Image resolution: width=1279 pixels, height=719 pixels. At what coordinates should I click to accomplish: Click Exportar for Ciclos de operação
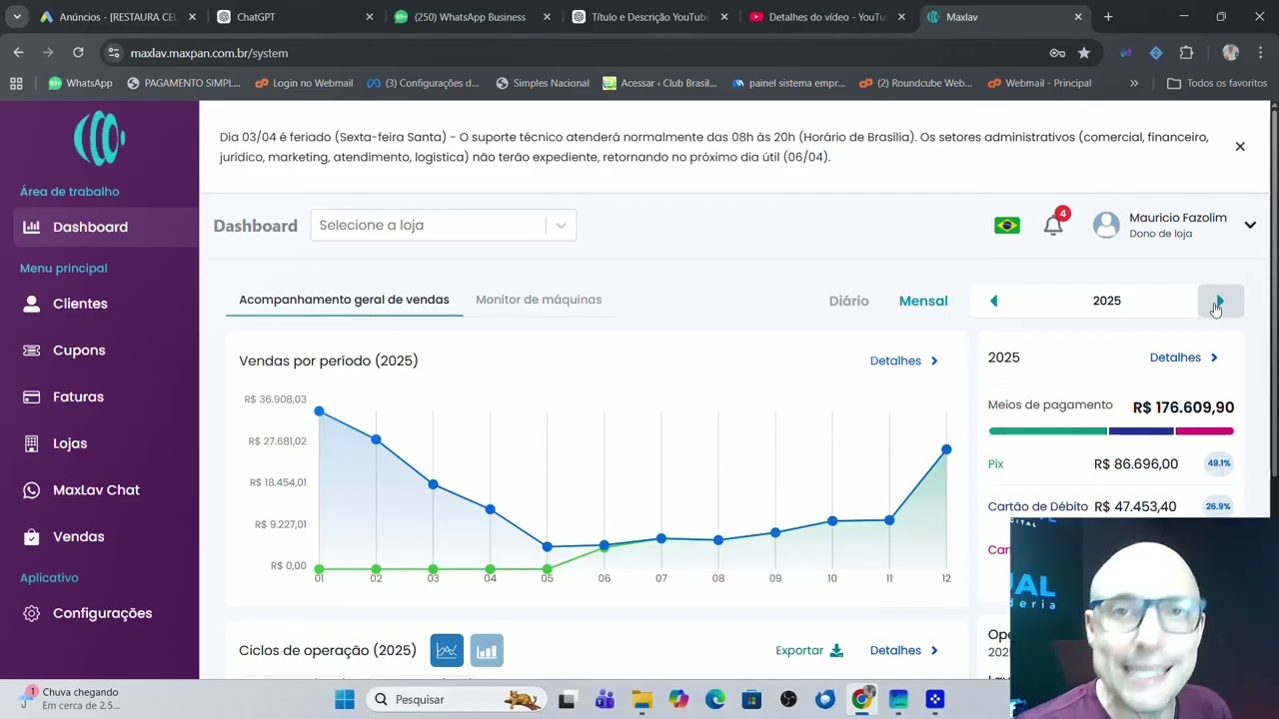click(x=809, y=650)
